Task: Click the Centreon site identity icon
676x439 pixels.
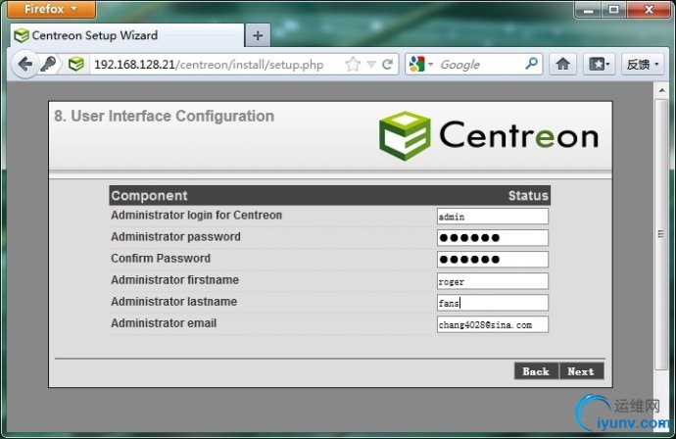Action: click(x=76, y=65)
